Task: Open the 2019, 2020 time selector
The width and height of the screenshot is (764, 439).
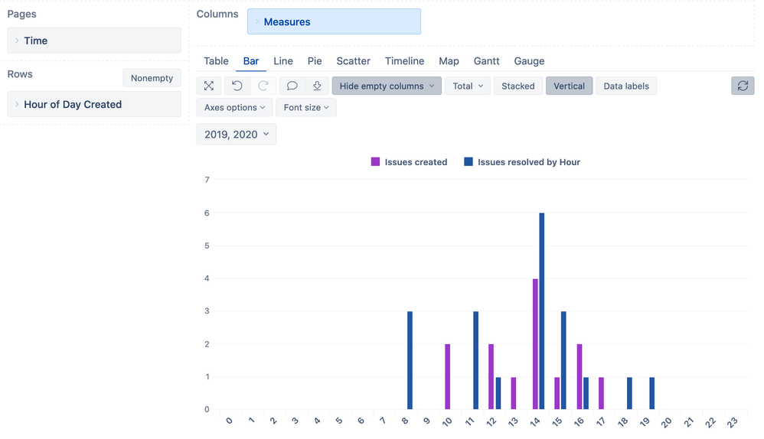Action: pos(236,135)
